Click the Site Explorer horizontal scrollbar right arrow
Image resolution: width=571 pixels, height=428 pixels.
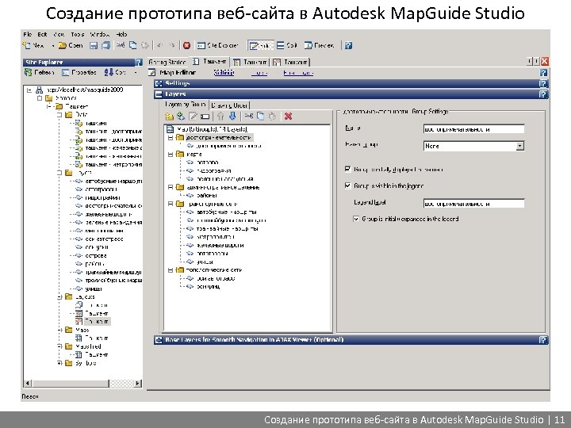(x=138, y=384)
